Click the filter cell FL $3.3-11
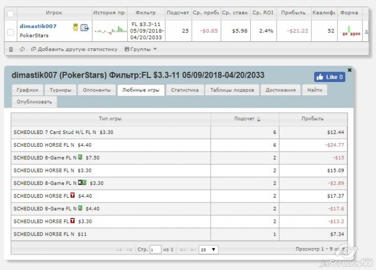Viewport: 376px width, 270px height. [x=146, y=31]
